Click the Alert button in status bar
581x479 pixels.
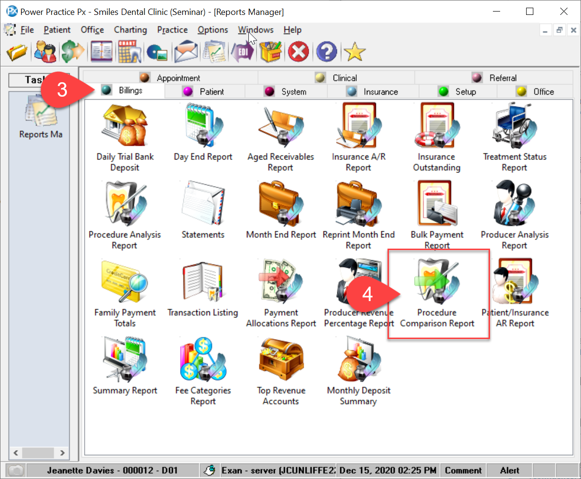click(509, 470)
